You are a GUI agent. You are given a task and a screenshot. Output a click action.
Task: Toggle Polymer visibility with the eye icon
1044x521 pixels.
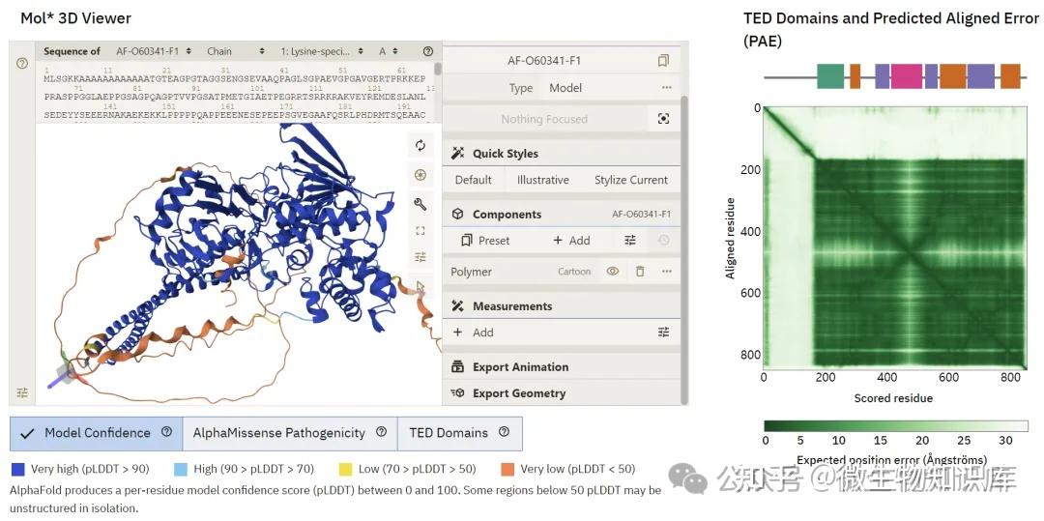point(613,272)
